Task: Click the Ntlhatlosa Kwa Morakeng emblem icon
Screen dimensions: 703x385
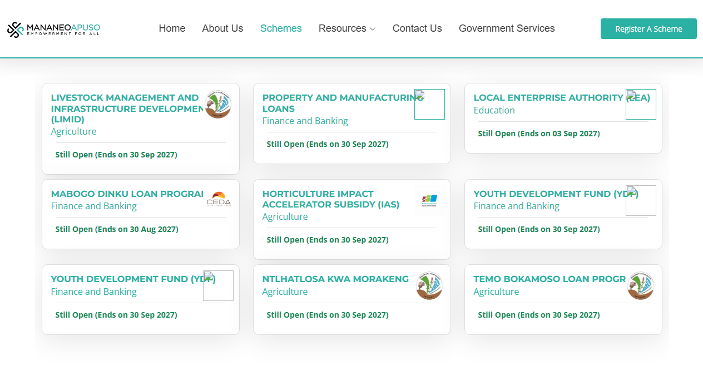Action: coord(429,286)
